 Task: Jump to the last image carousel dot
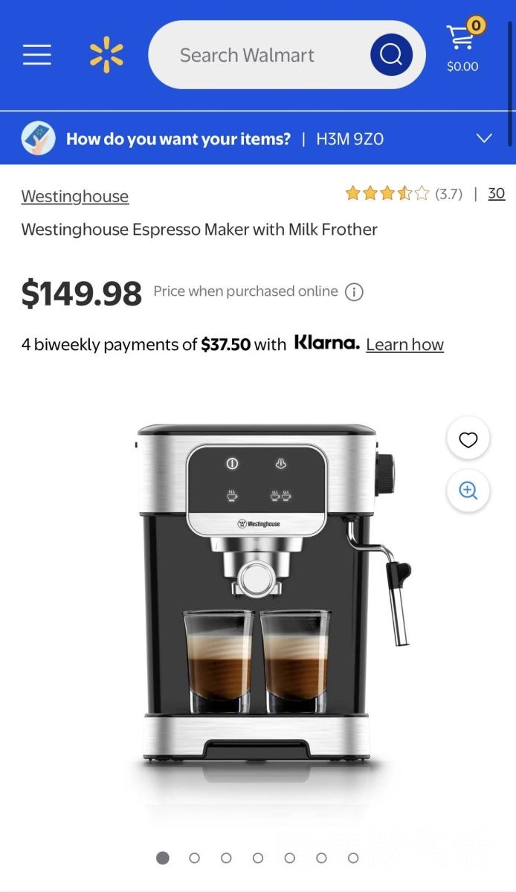point(353,858)
